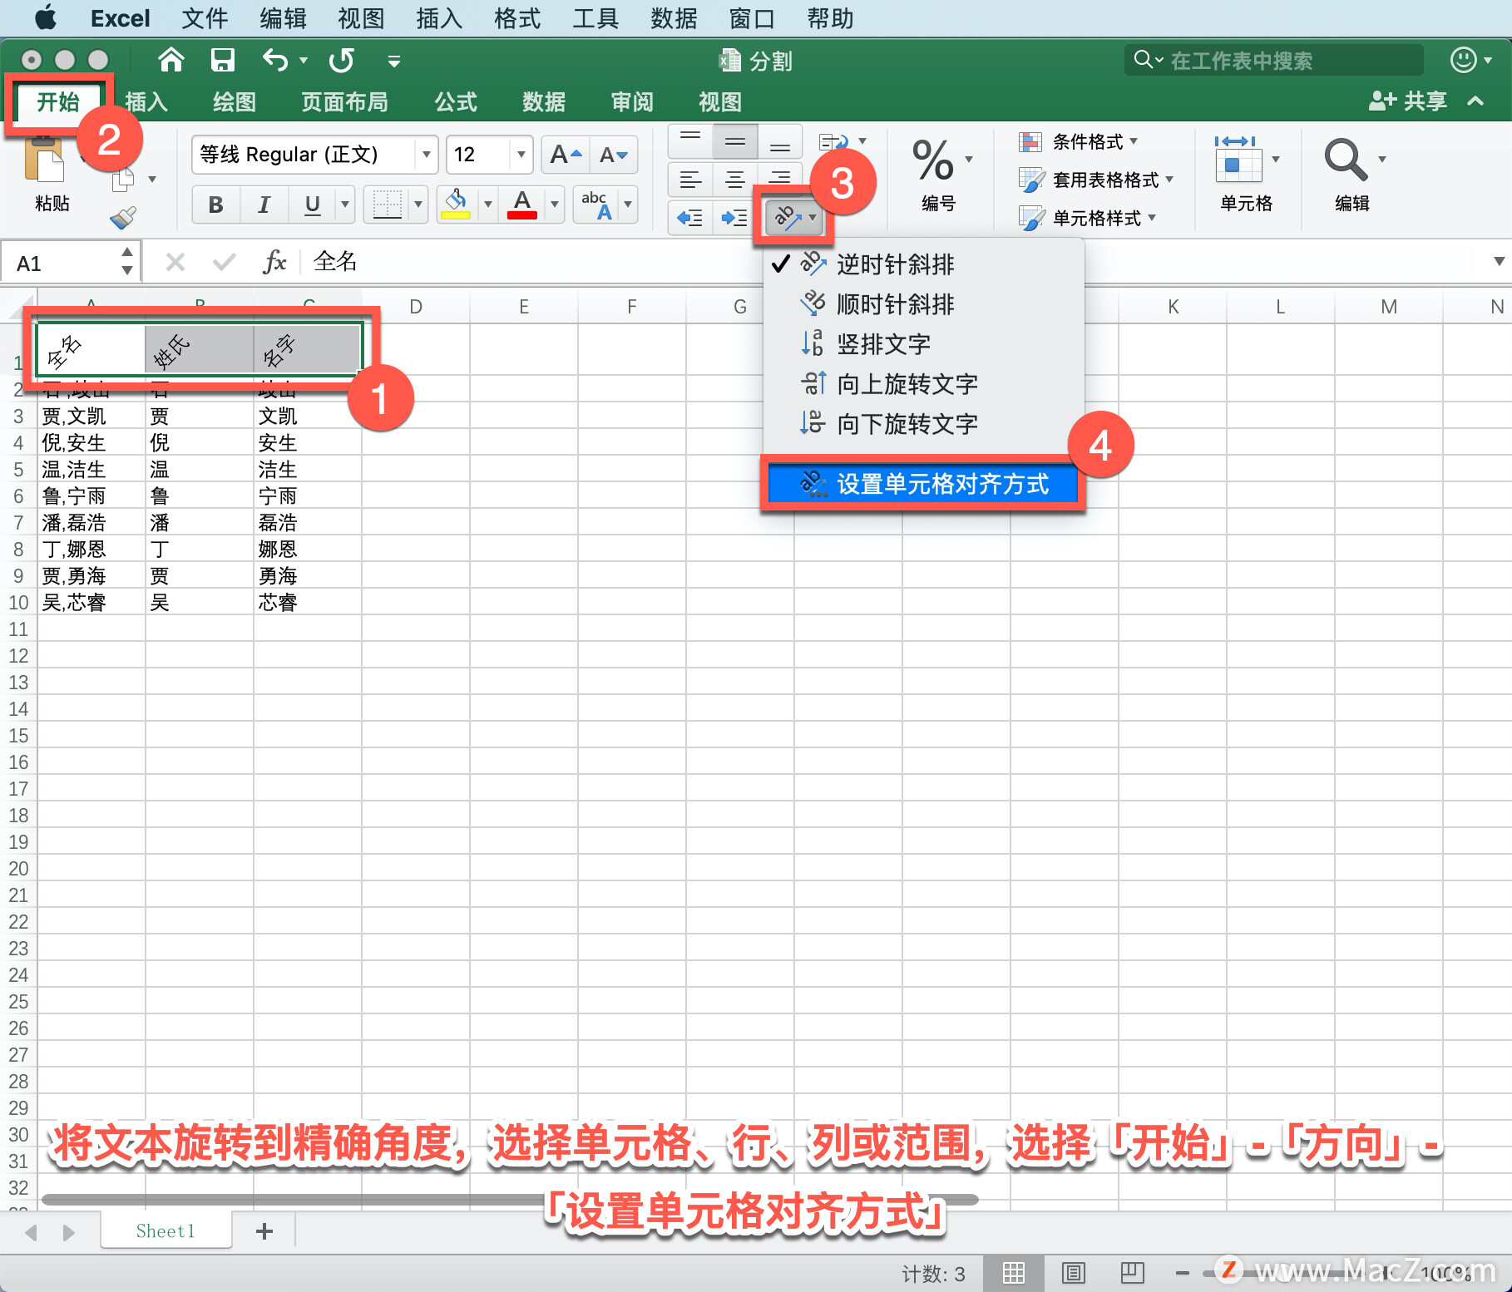
Task: Increase font size with the larger A icon
Action: [565, 155]
